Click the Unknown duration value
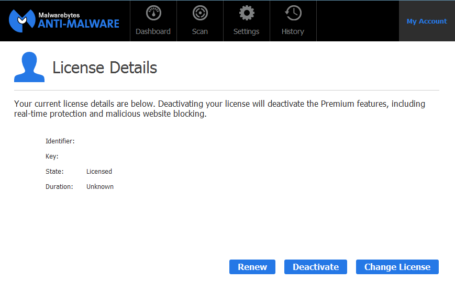The height and width of the screenshot is (281, 455). pyautogui.click(x=99, y=187)
